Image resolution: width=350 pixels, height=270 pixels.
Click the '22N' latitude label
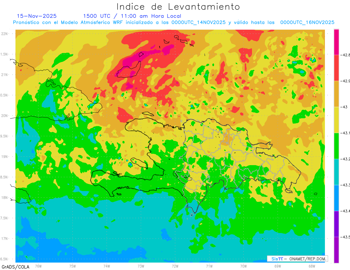[x=5, y=33]
